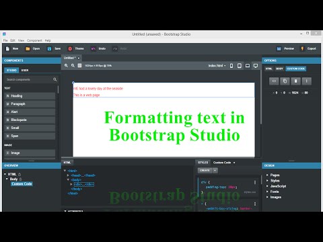Click the zoom out magnifier icon
The image size is (323, 242).
(73, 65)
